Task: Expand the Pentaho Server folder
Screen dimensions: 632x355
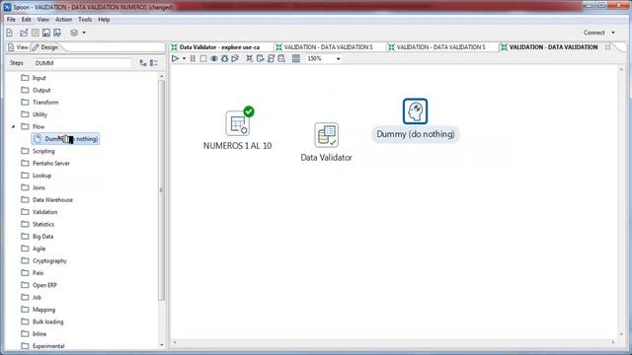Action: 45,164
